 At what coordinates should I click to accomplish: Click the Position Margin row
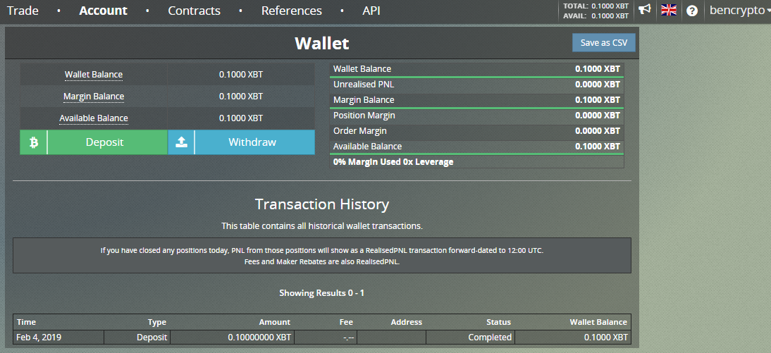click(476, 116)
